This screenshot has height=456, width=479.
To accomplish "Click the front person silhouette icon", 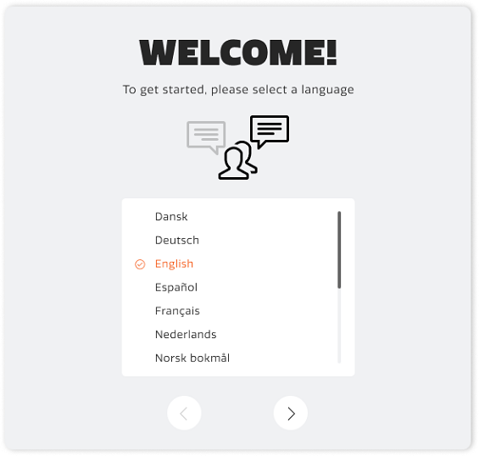I will (234, 164).
